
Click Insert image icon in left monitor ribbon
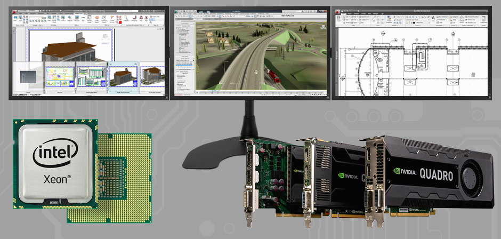(x=15, y=18)
